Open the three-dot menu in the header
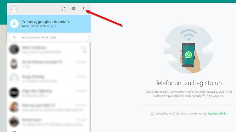 (x=83, y=9)
